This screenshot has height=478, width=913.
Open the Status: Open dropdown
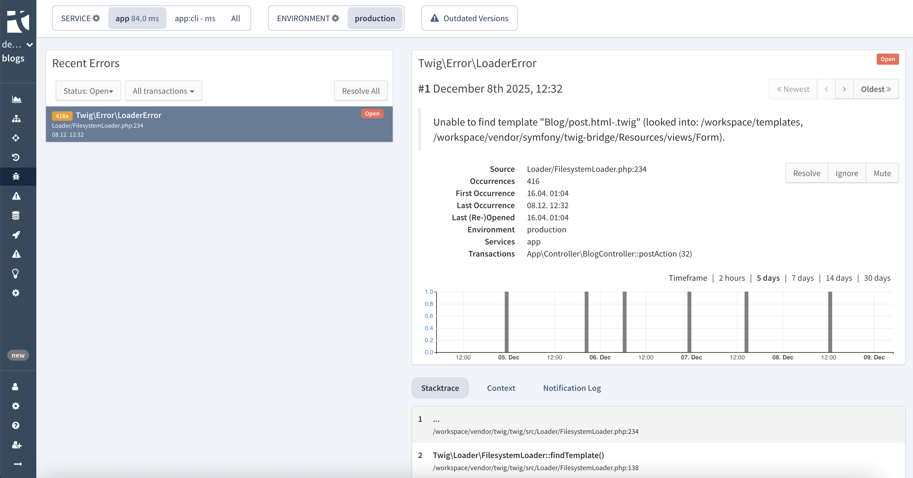click(88, 91)
